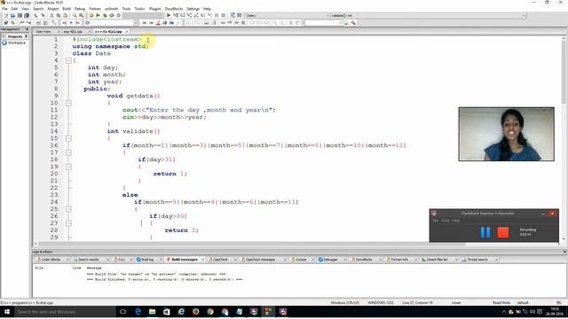Click the green Run icon
Image resolution: width=568 pixels, height=319 pixels.
coord(98,16)
